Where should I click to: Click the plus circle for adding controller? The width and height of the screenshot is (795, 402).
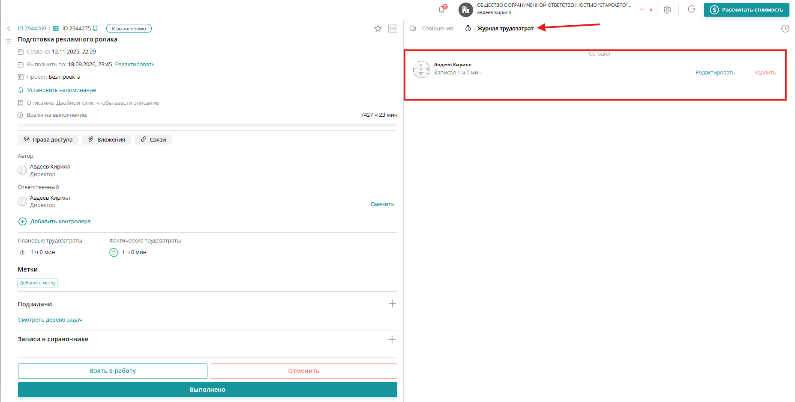23,222
